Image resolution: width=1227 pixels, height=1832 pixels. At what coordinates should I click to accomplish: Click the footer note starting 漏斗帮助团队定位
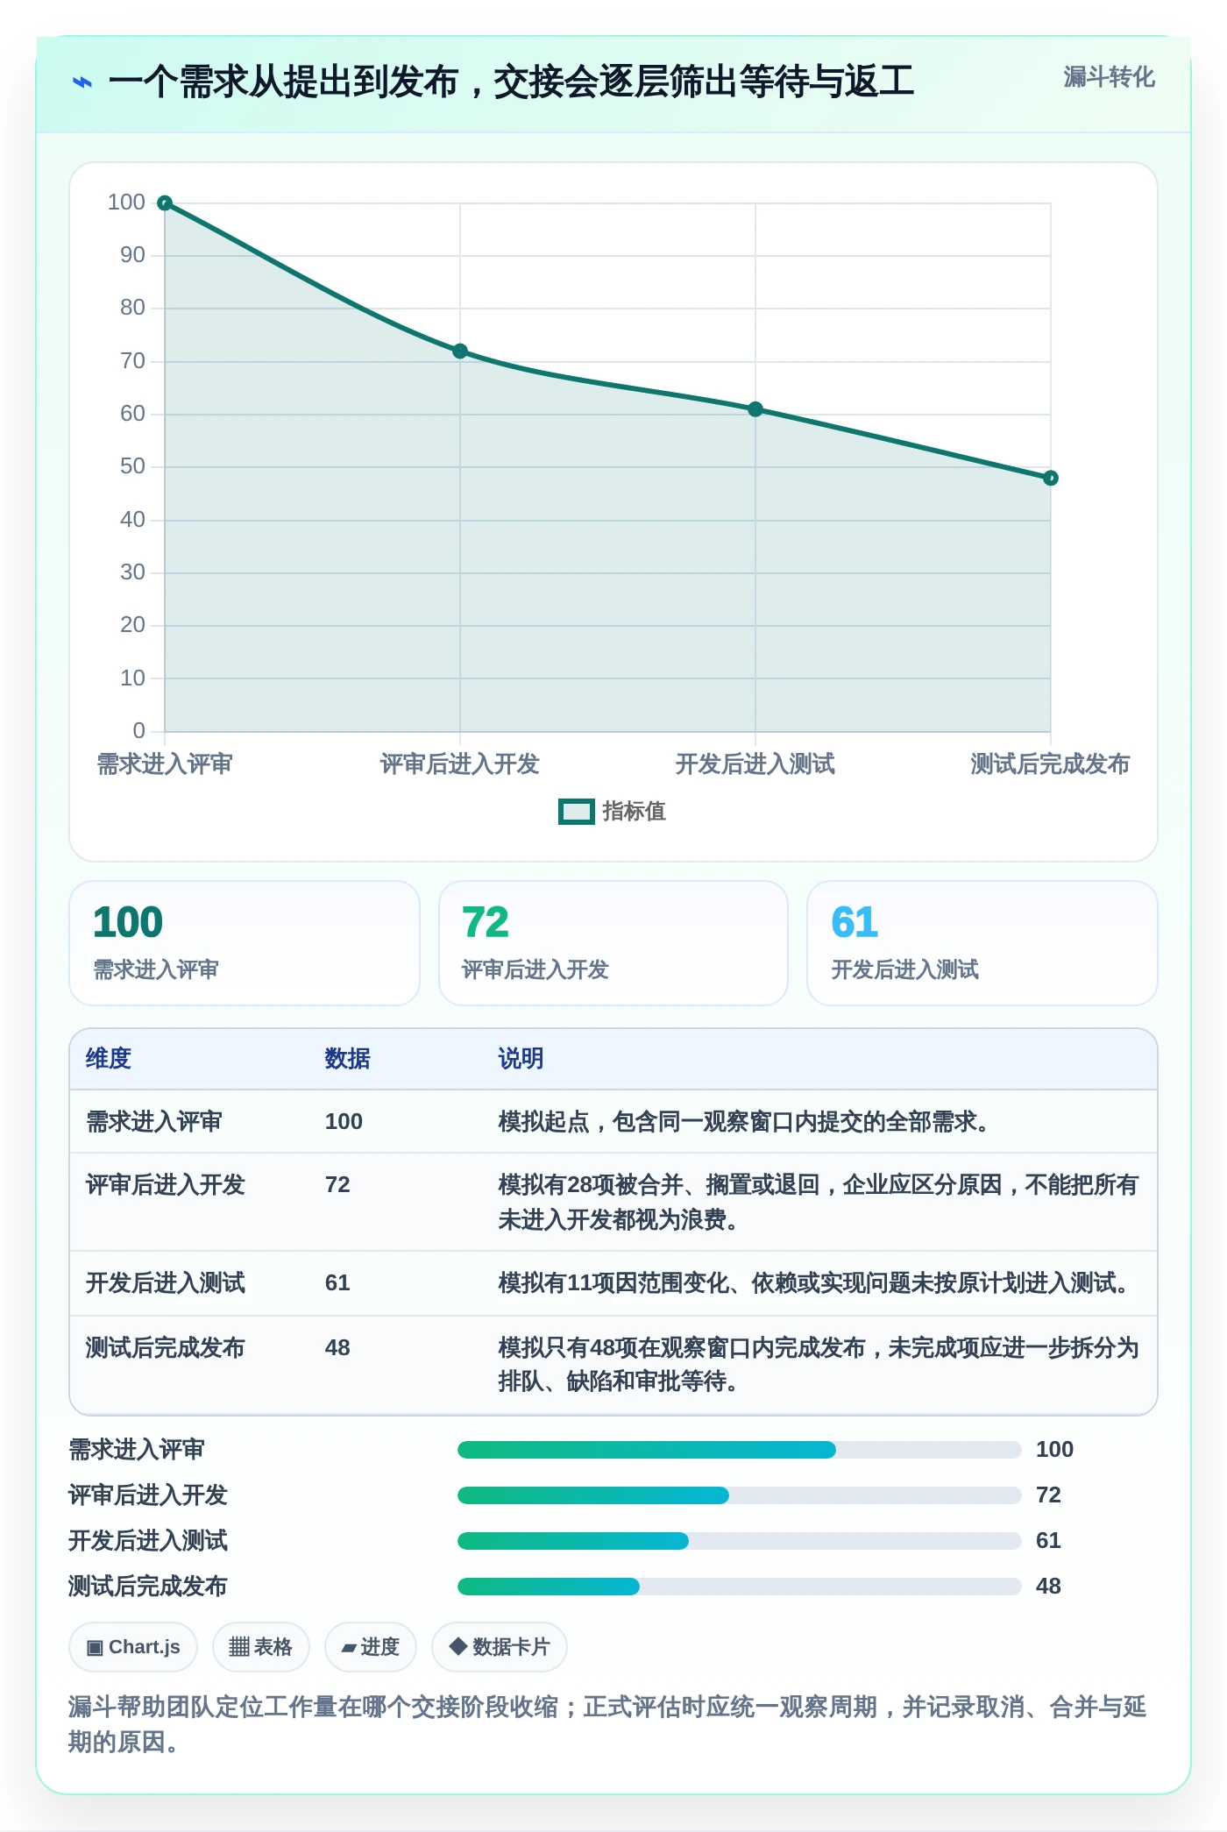pos(607,1724)
